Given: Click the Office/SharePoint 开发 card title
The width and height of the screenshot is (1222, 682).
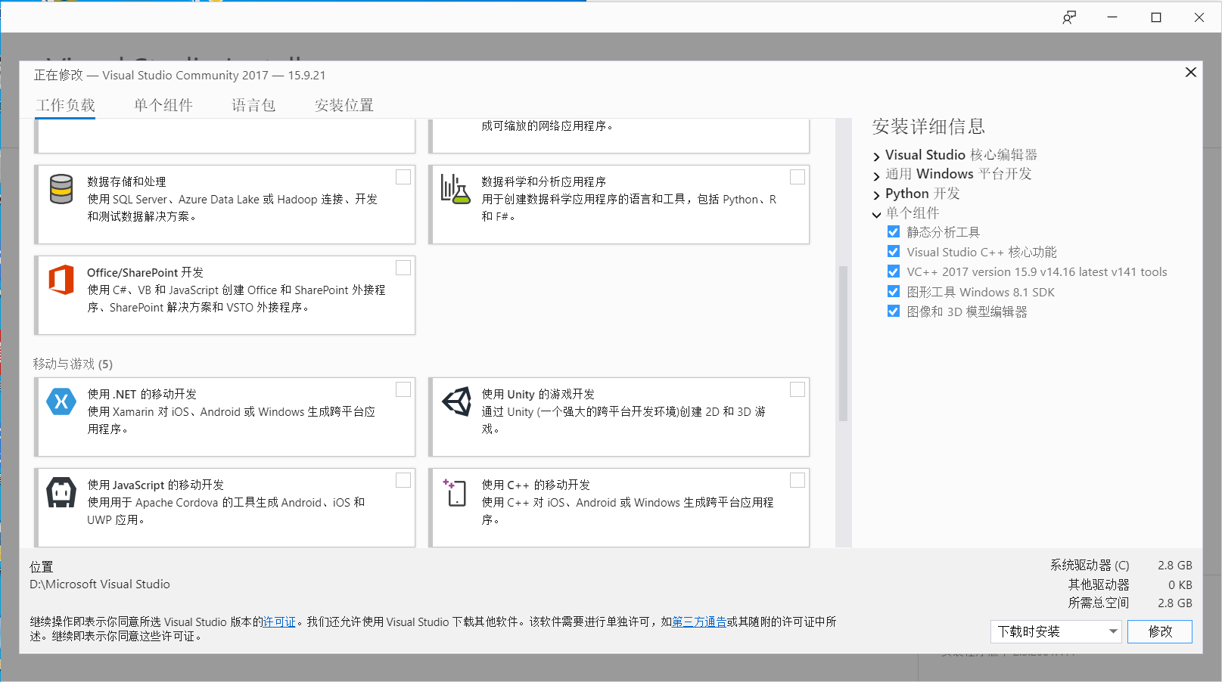Looking at the screenshot, I should coord(145,272).
